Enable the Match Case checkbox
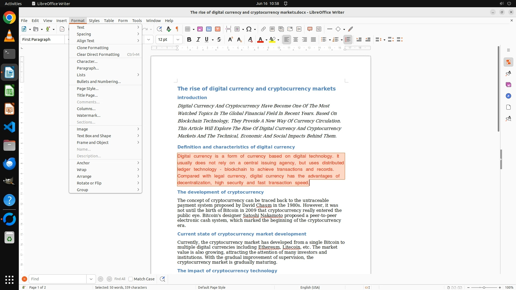This screenshot has height=290, width=516. click(131, 279)
